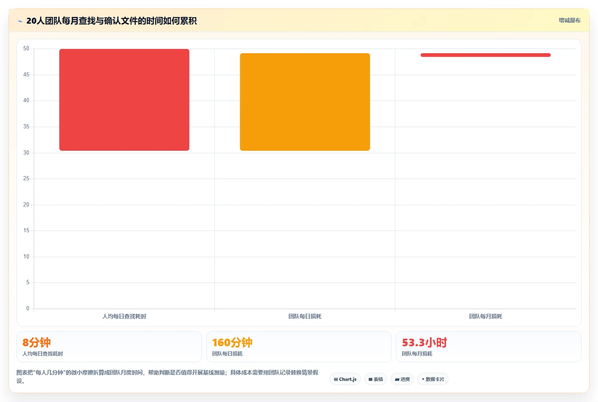
Task: Click the 团队每日损耗 caption in the stat card
Action: coord(227,354)
